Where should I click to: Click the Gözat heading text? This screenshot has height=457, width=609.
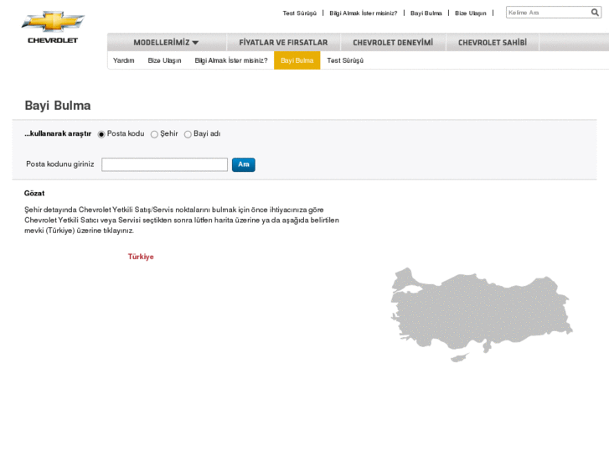[x=34, y=194]
